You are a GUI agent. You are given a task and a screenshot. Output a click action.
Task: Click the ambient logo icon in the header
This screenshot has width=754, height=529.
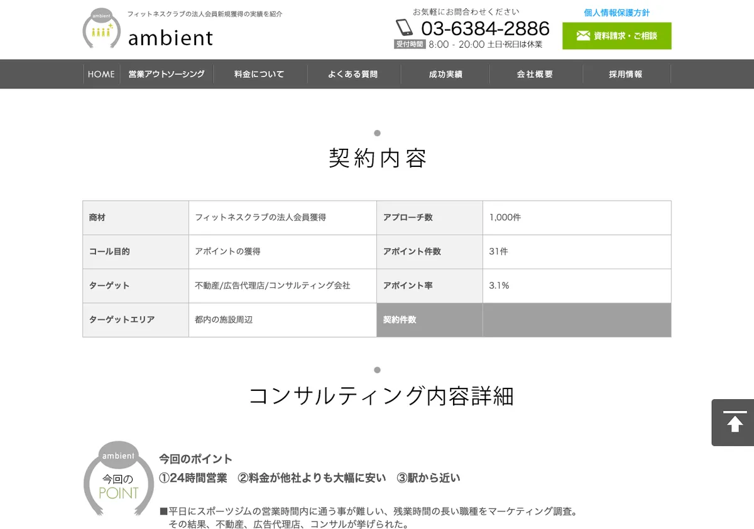coord(102,29)
